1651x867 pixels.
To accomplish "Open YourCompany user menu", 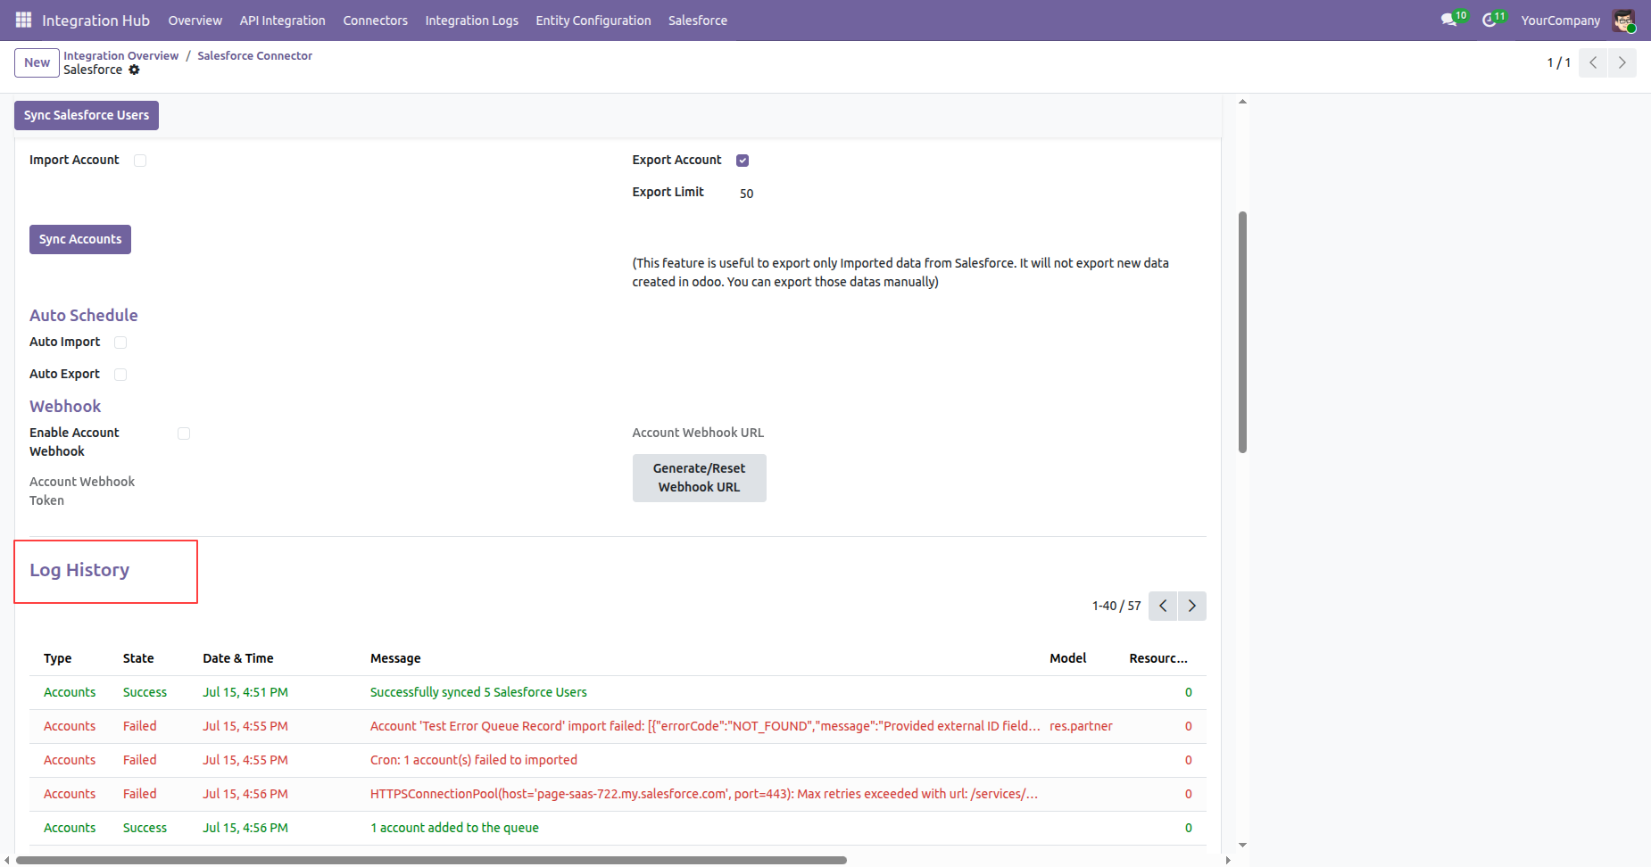I will click(1560, 21).
